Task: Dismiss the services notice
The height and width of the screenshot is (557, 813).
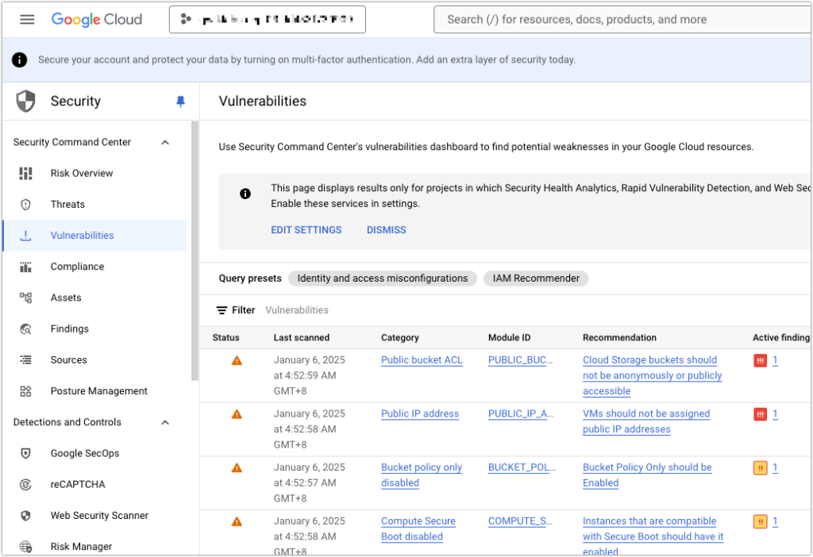Action: [387, 230]
